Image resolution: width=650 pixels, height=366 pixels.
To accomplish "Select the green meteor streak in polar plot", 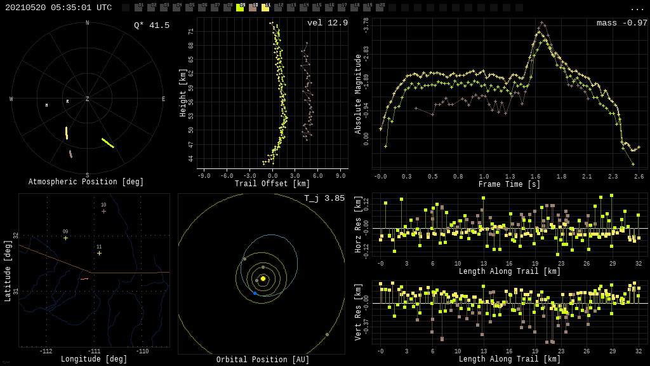I will [108, 143].
